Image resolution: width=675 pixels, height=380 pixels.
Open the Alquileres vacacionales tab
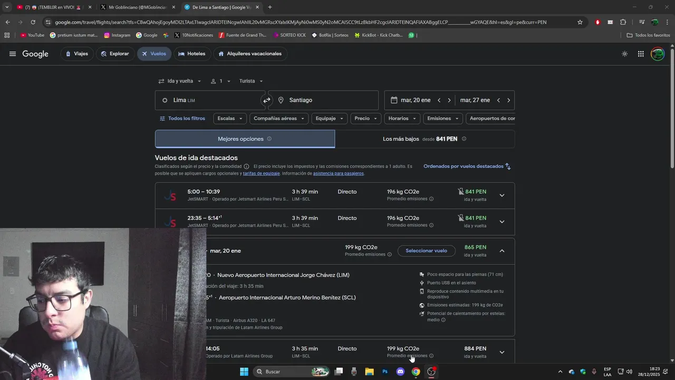point(250,54)
